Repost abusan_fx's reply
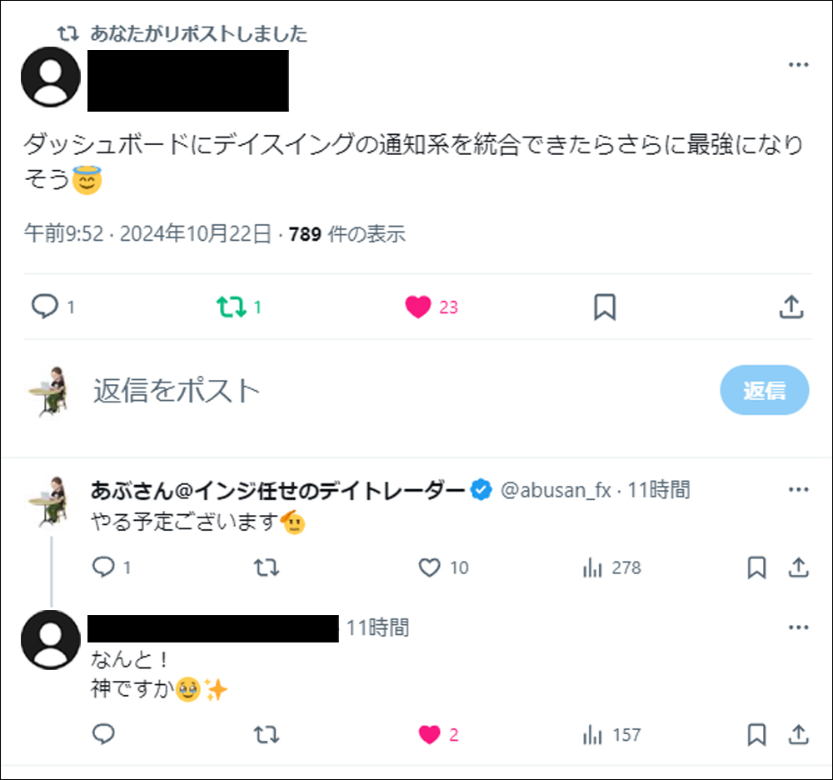This screenshot has height=780, width=833. 266,568
